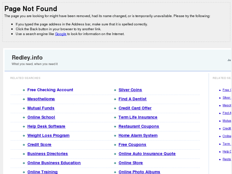The image size is (232, 174).
Task: Follow the Credit Card Offer link
Action: click(135, 108)
